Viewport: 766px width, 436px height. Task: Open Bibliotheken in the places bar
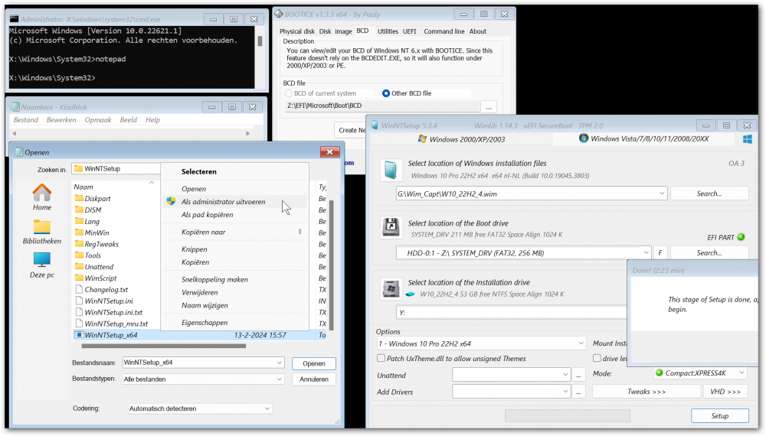(x=42, y=232)
